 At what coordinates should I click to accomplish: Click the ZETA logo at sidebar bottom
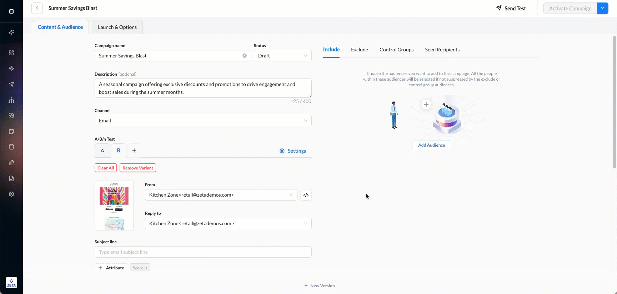coord(11,283)
